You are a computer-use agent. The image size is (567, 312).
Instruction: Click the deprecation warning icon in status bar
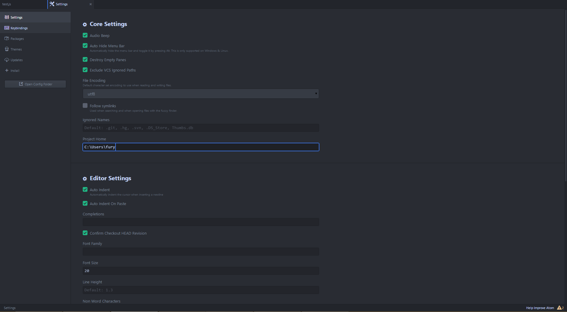coord(559,308)
